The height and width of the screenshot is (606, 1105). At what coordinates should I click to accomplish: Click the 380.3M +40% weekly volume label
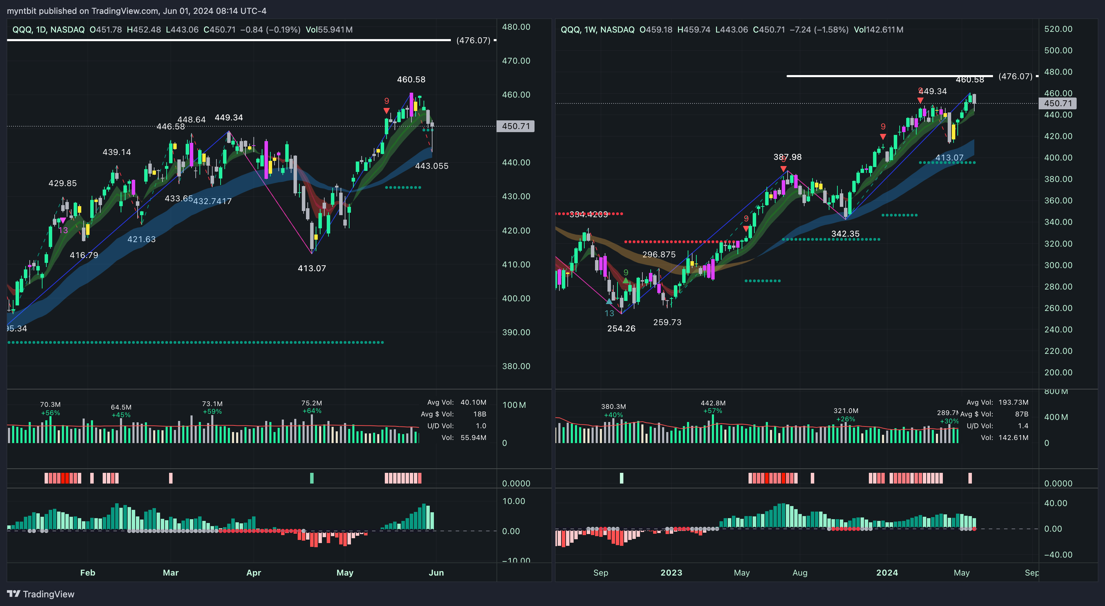click(x=613, y=410)
